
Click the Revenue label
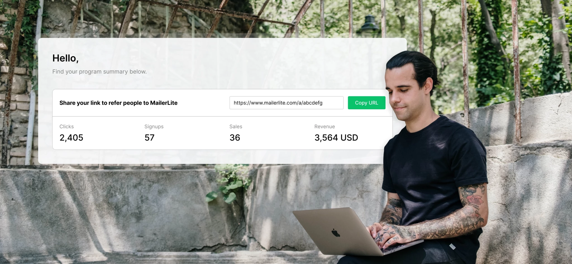coord(325,127)
